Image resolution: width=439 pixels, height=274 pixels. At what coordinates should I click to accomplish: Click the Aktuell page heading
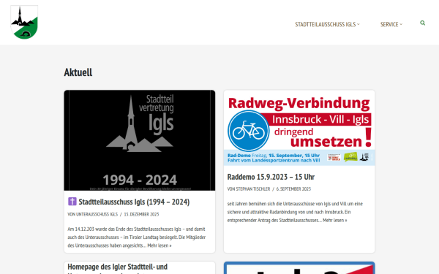[78, 72]
